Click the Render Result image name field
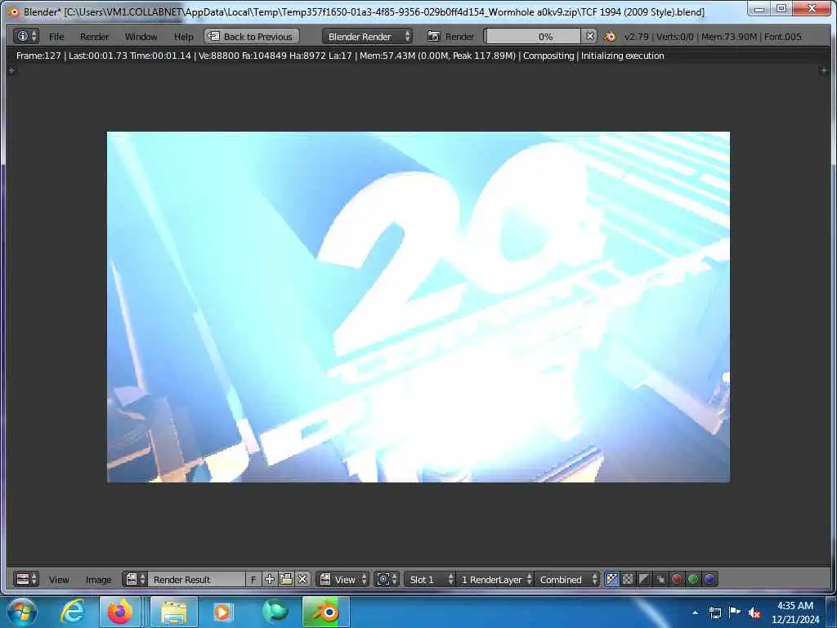 tap(196, 579)
